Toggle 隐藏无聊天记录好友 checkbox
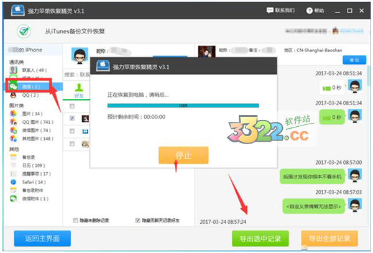The width and height of the screenshot is (373, 253). tap(137, 221)
